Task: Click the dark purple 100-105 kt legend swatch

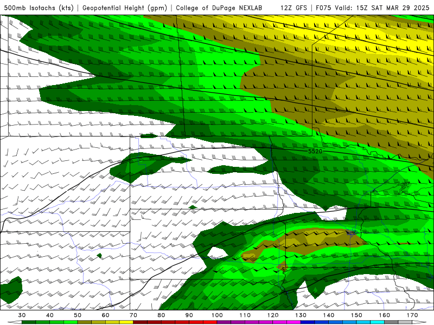Action: [224, 322]
